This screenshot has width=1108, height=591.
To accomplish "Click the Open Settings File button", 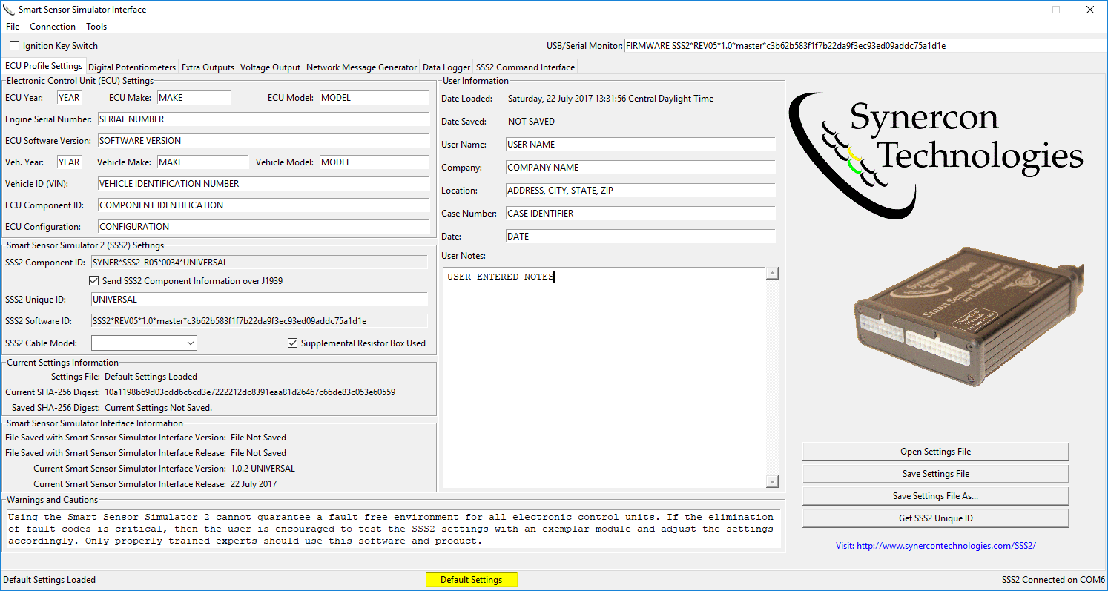I will pos(935,452).
